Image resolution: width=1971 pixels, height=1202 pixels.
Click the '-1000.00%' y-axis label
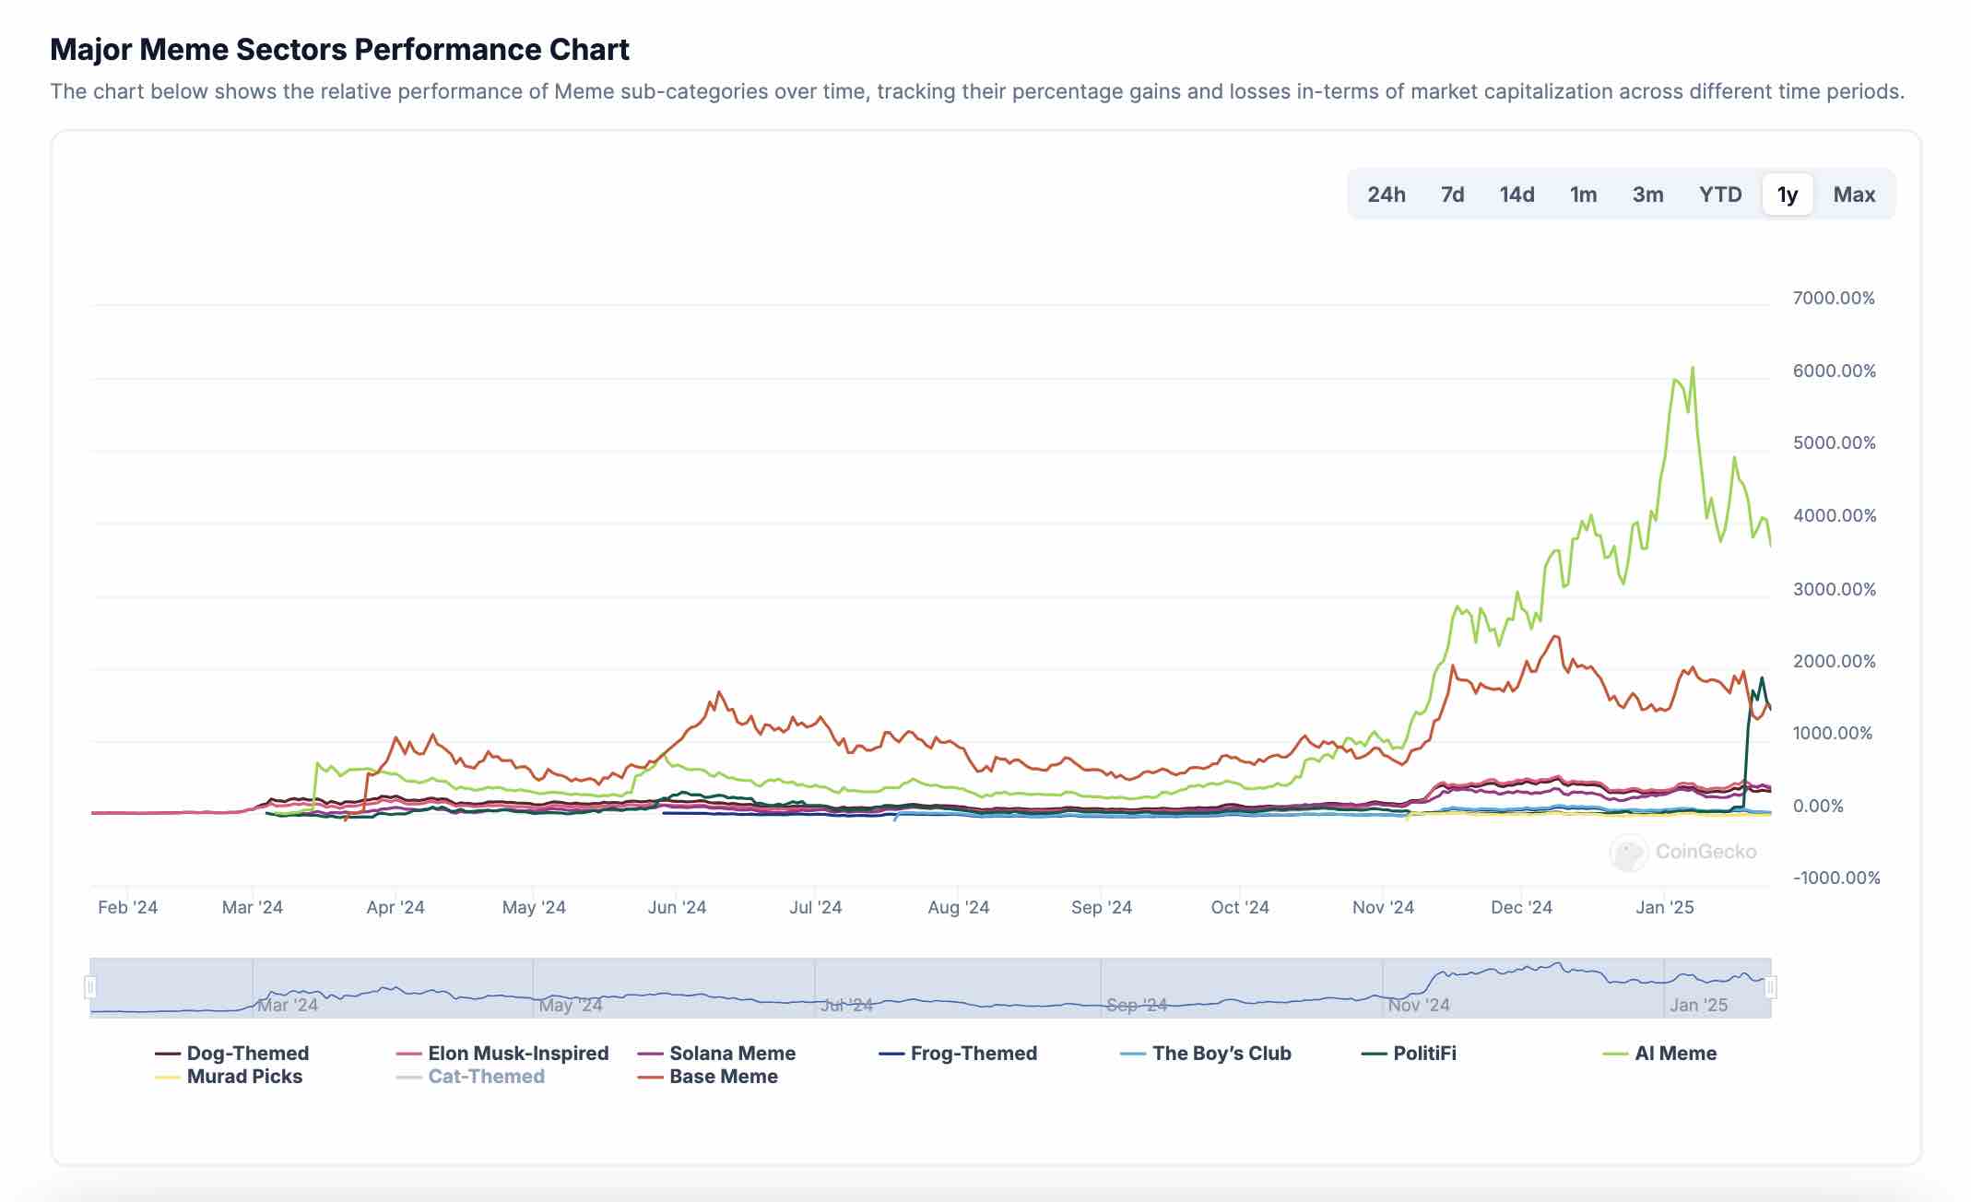1836,878
